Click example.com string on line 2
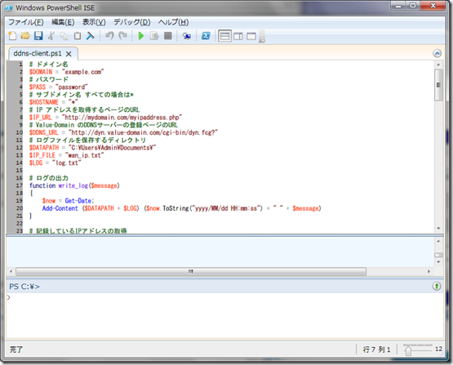This screenshot has height=365, width=453. click(x=83, y=72)
